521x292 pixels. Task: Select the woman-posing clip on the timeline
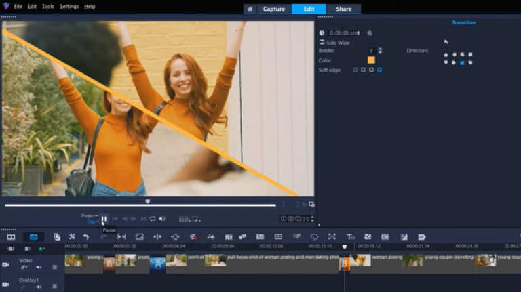(377, 263)
